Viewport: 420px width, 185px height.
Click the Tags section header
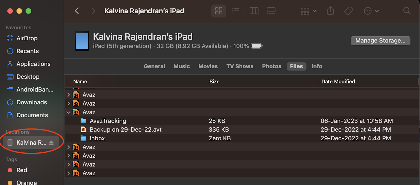tap(11, 160)
